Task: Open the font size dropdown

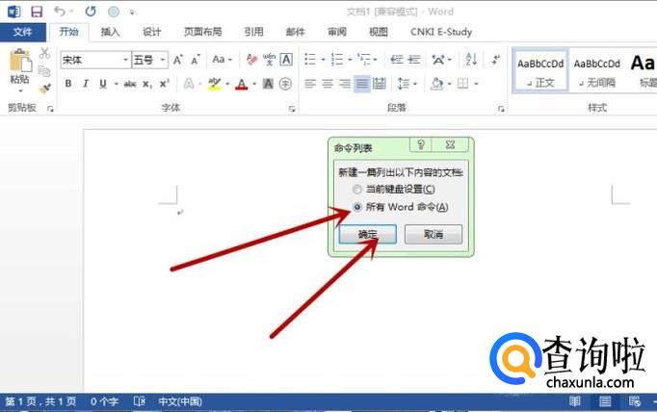Action: 163,60
